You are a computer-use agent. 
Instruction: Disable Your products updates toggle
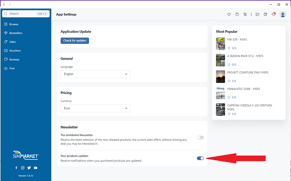(x=200, y=158)
